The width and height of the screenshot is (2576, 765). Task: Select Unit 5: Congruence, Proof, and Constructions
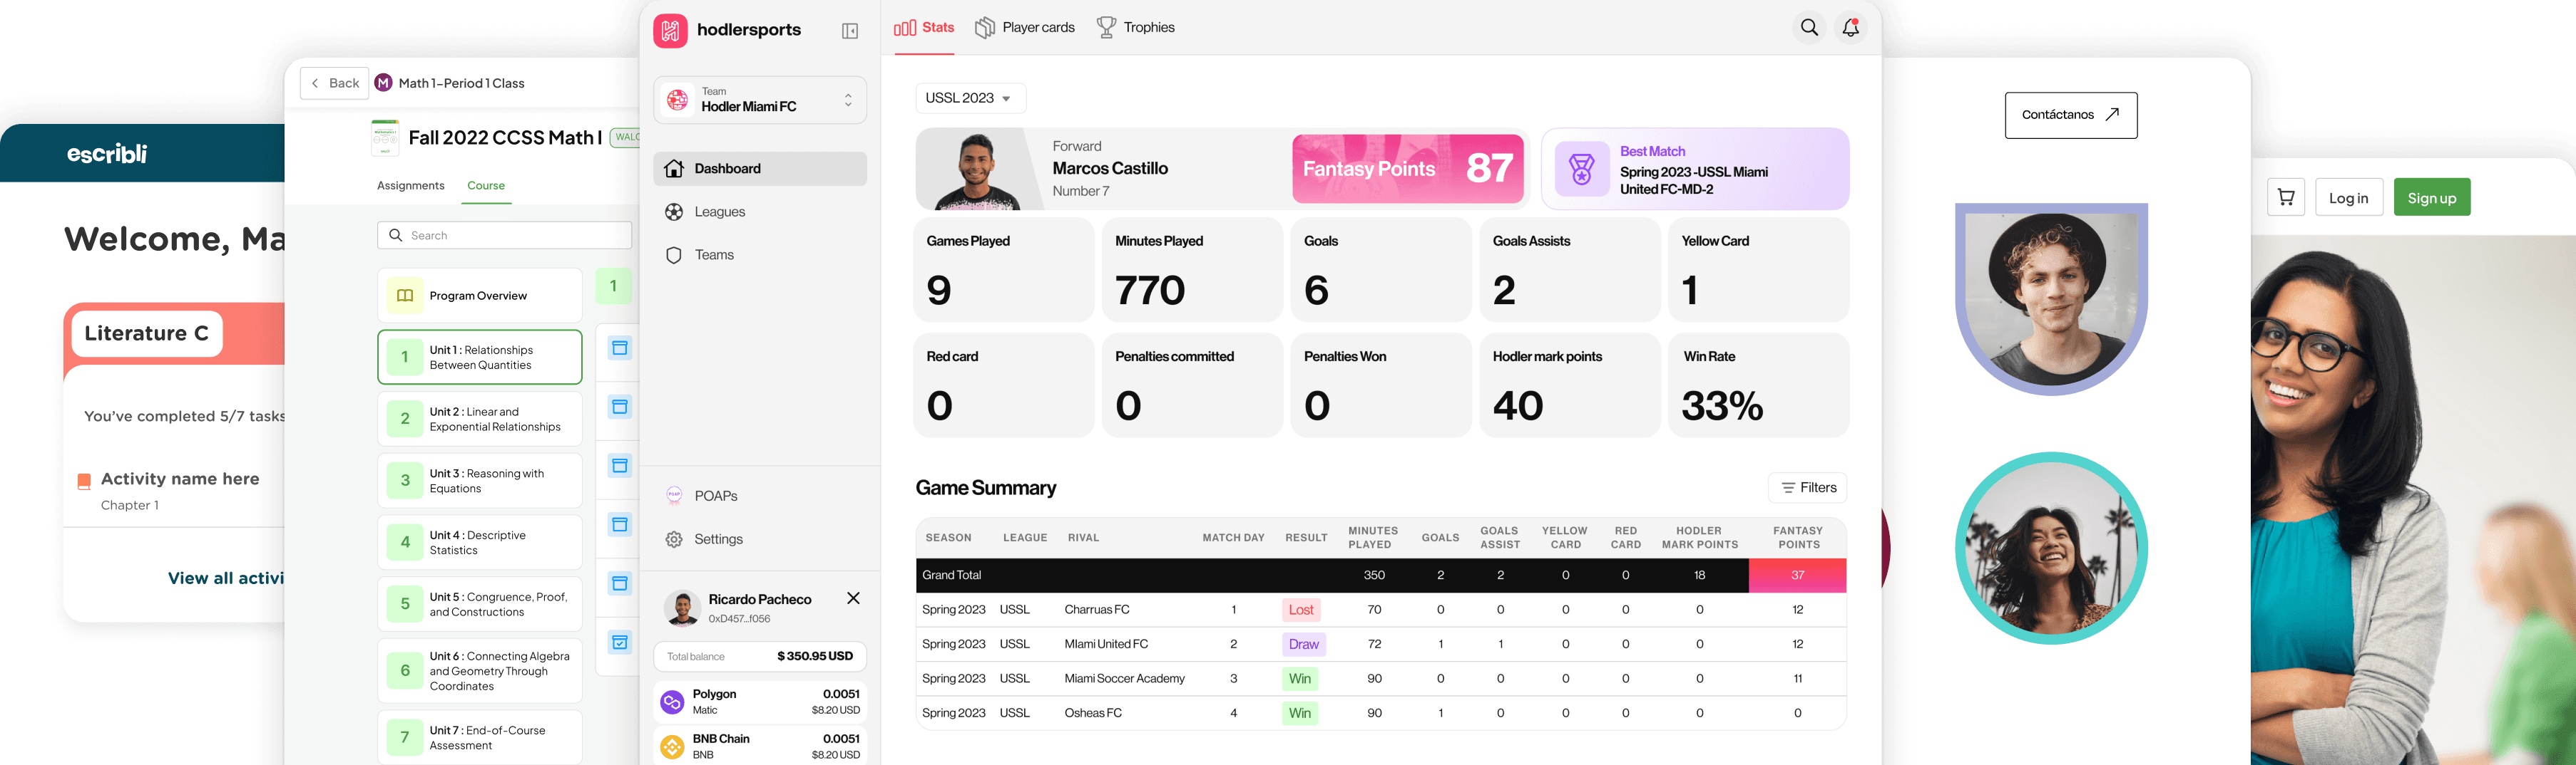(480, 604)
